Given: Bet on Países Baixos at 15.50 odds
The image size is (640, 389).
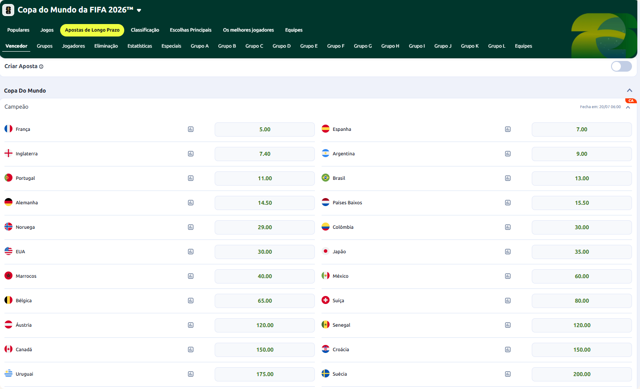Looking at the screenshot, I should click(582, 203).
